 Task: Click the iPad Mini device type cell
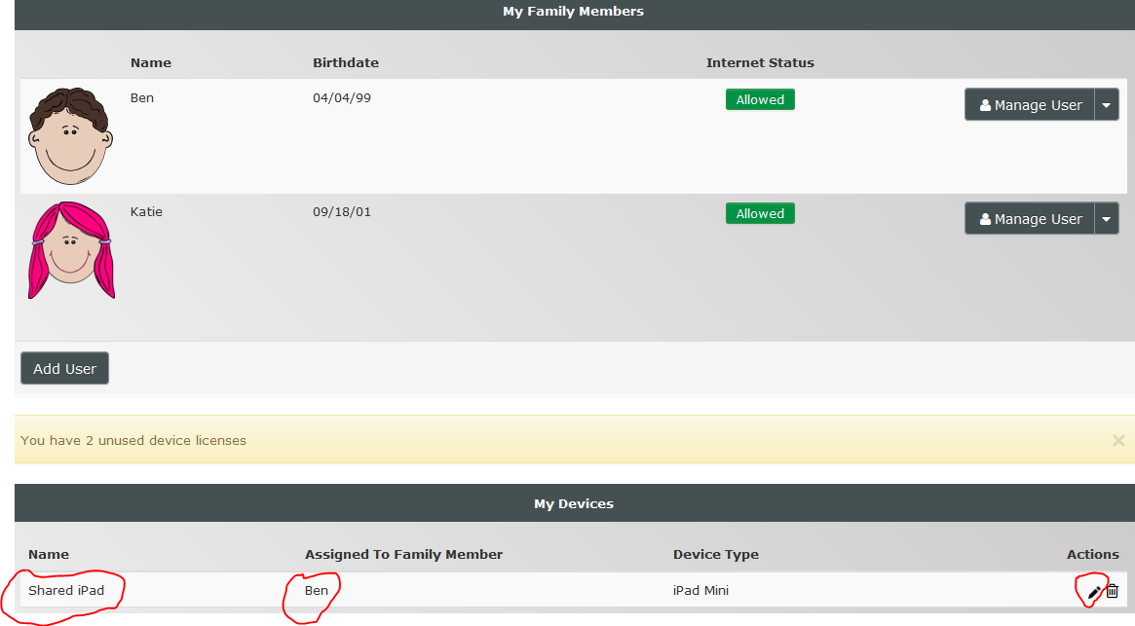point(700,590)
